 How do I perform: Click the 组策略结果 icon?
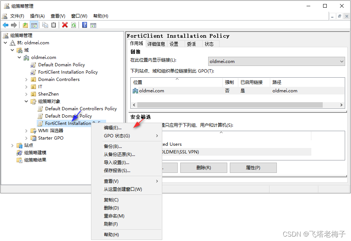tap(19, 160)
